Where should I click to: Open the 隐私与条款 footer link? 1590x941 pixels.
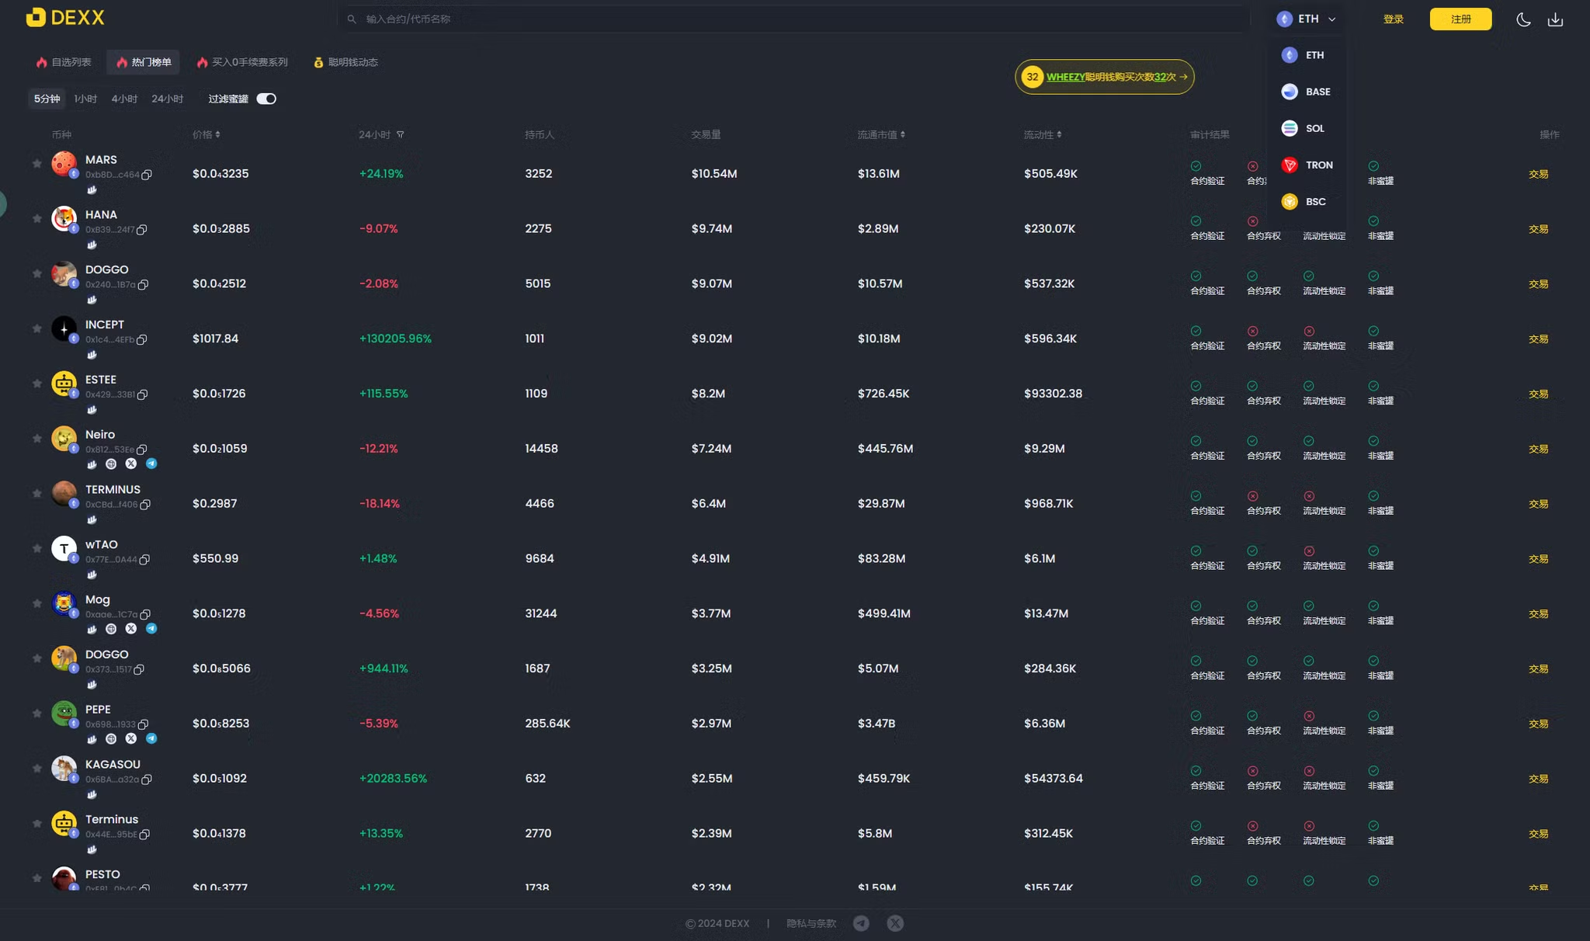[811, 923]
